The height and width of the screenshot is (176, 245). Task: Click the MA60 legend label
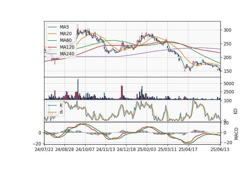coord(66,40)
